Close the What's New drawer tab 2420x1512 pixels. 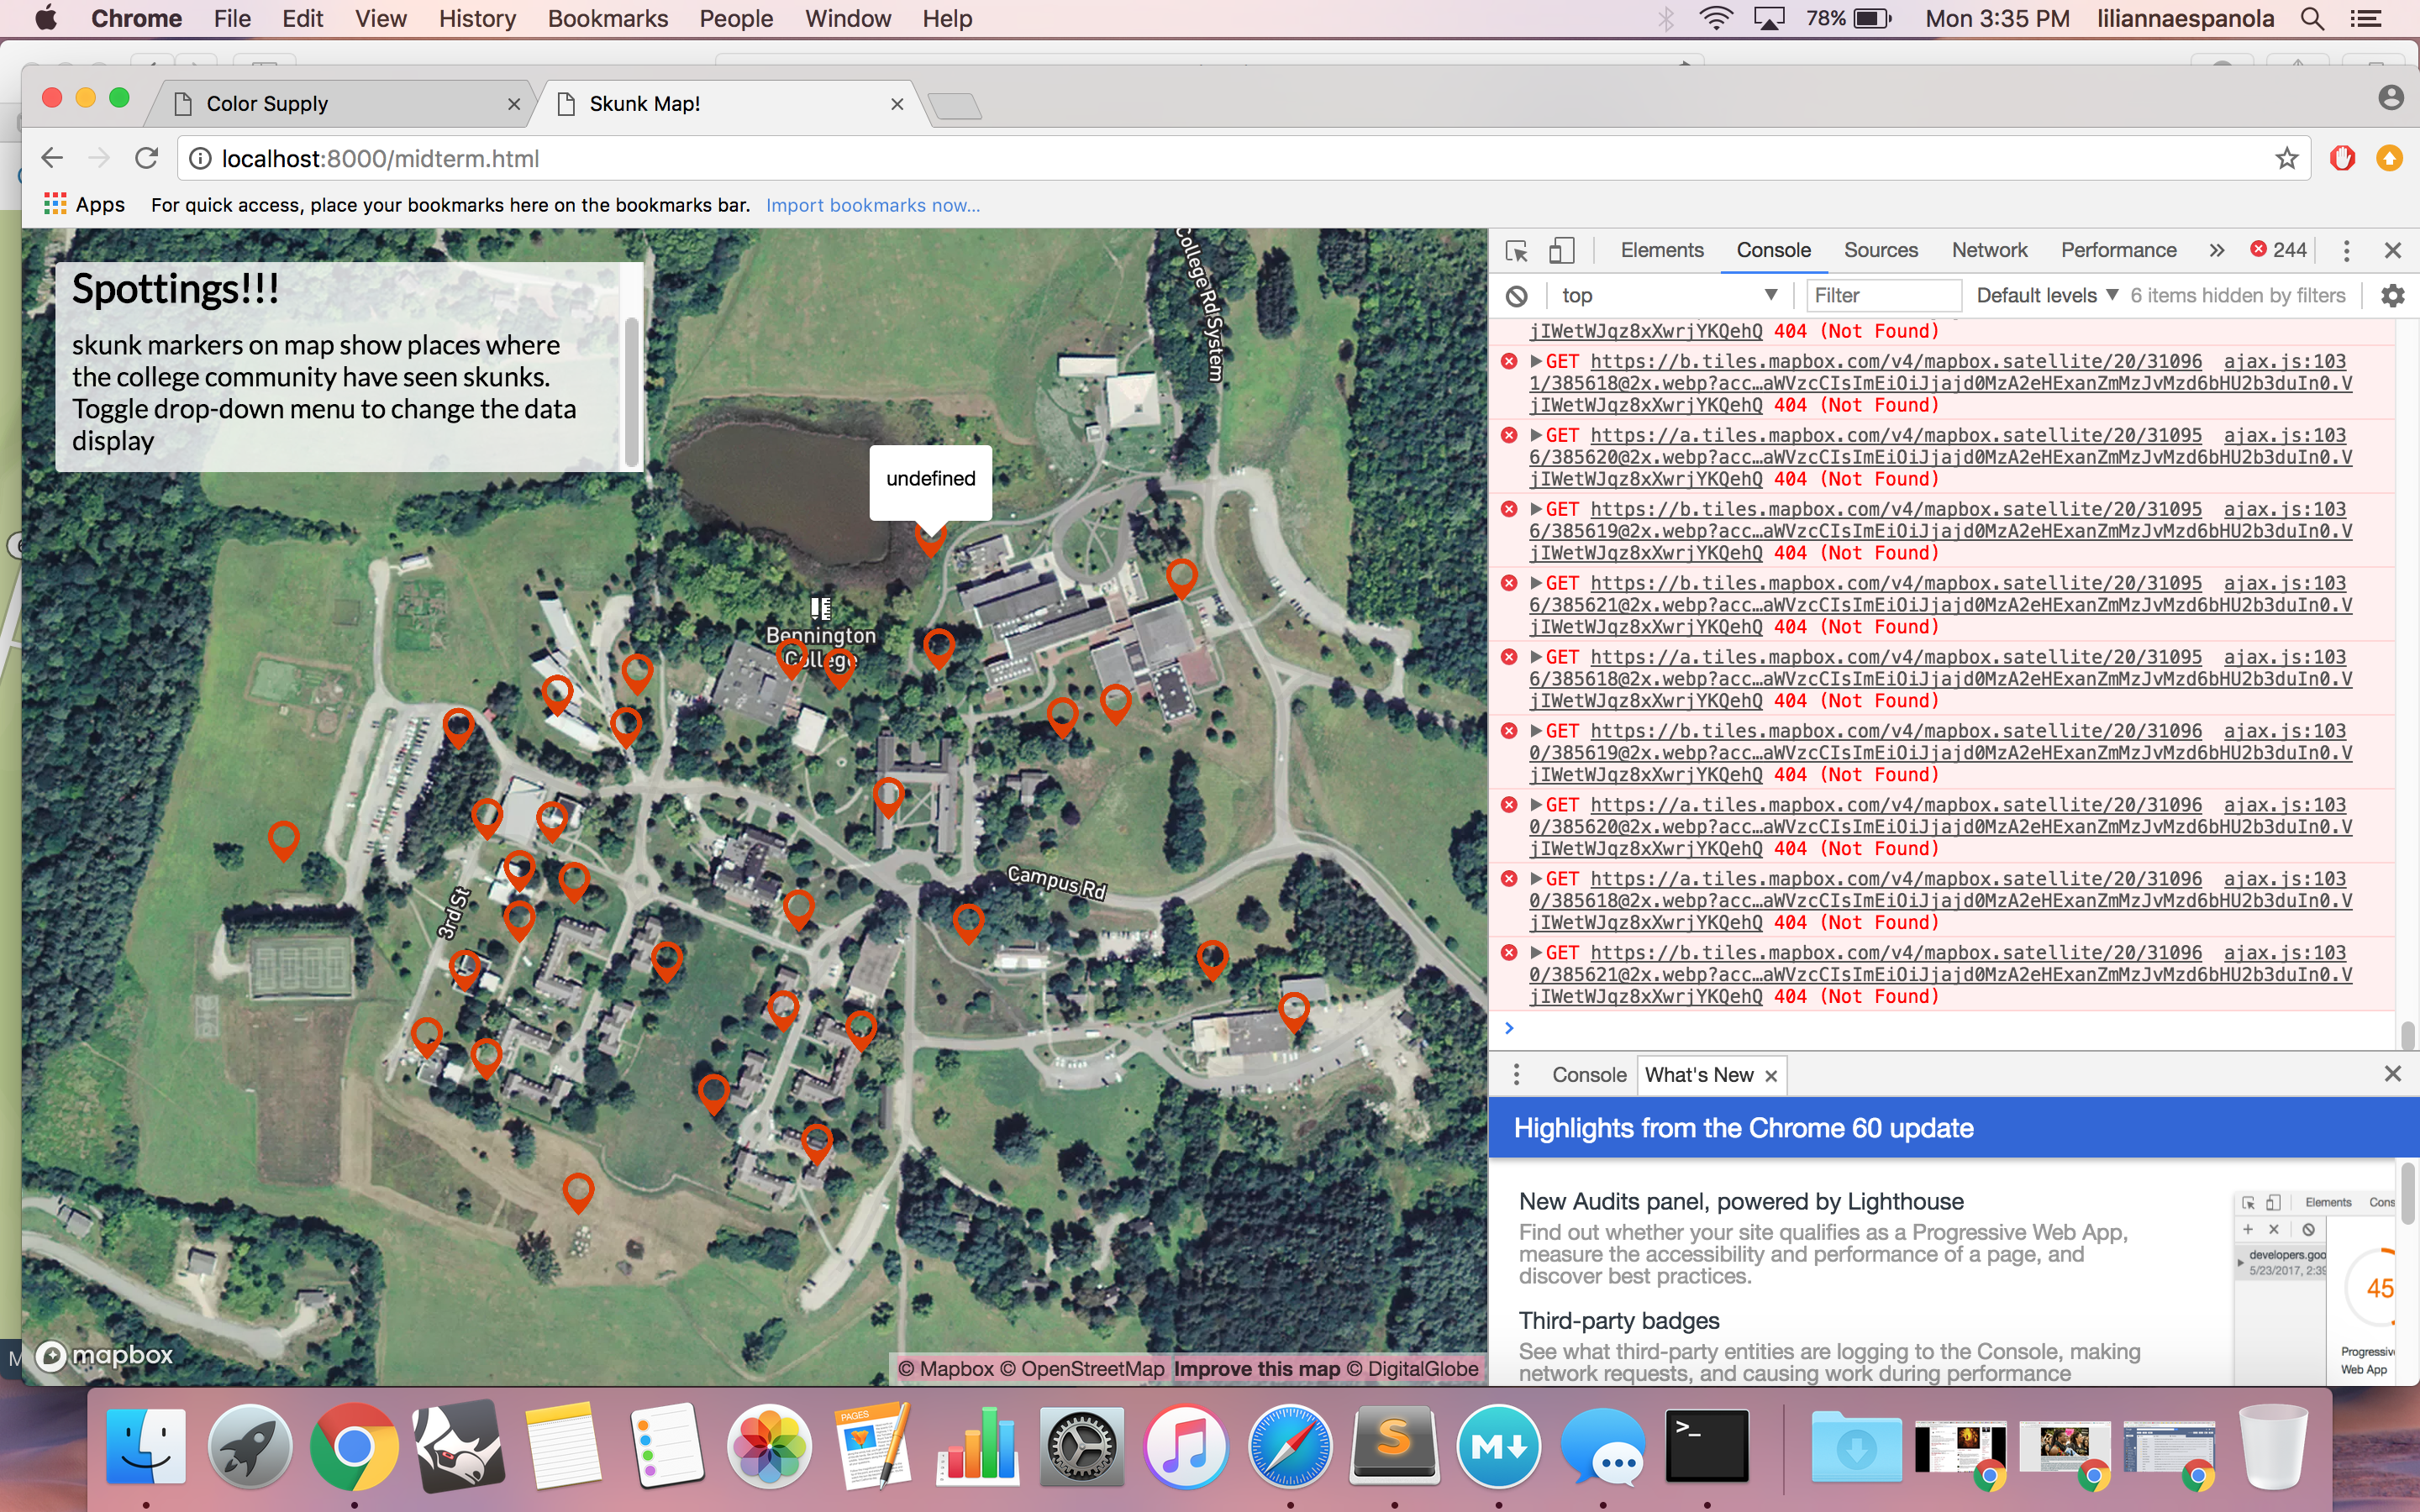[1771, 1076]
